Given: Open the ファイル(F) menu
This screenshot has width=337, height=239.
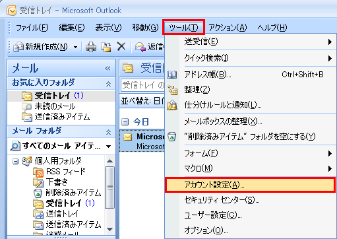Looking at the screenshot, I should (32, 28).
